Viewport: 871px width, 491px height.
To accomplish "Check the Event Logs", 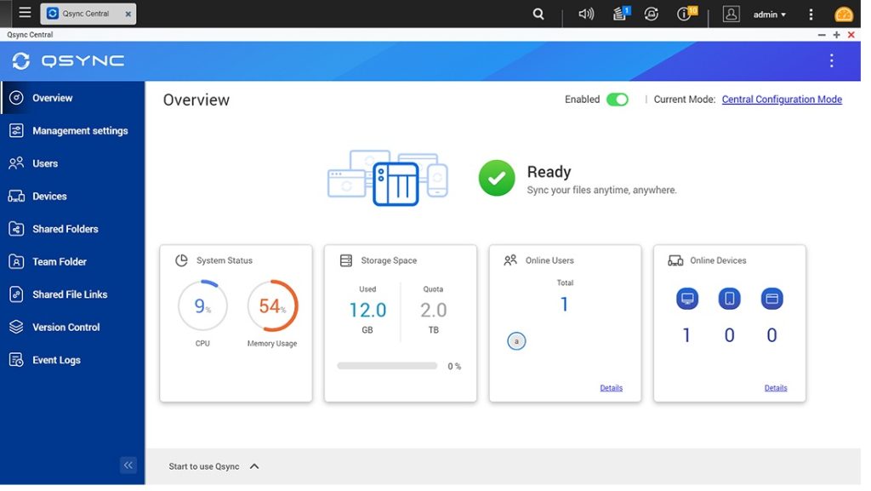I will point(58,359).
